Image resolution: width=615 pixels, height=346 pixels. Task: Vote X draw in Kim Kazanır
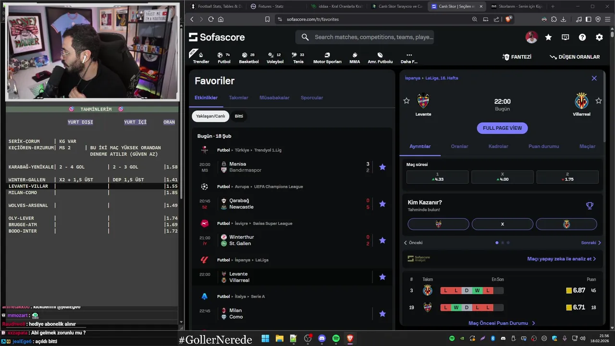point(502,224)
